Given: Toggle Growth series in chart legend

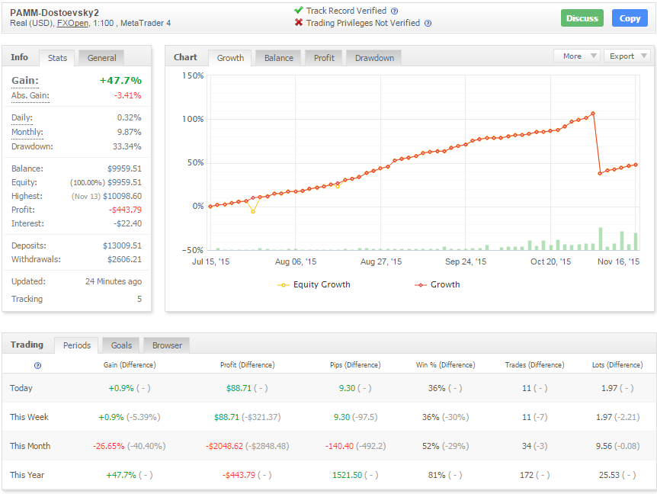Looking at the screenshot, I should 437,284.
